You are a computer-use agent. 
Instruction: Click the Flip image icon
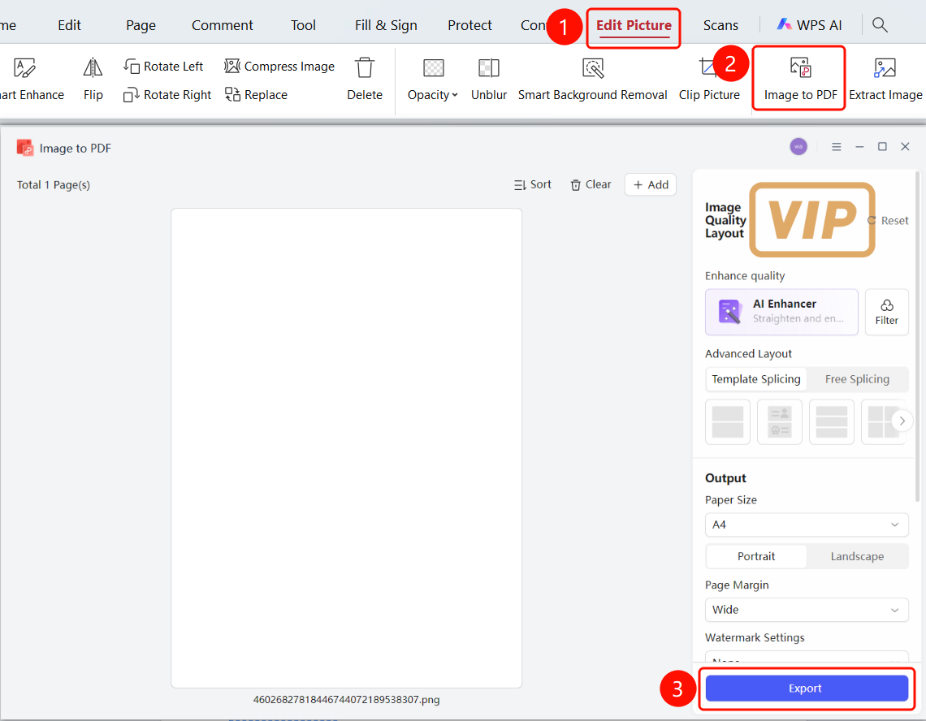(93, 68)
